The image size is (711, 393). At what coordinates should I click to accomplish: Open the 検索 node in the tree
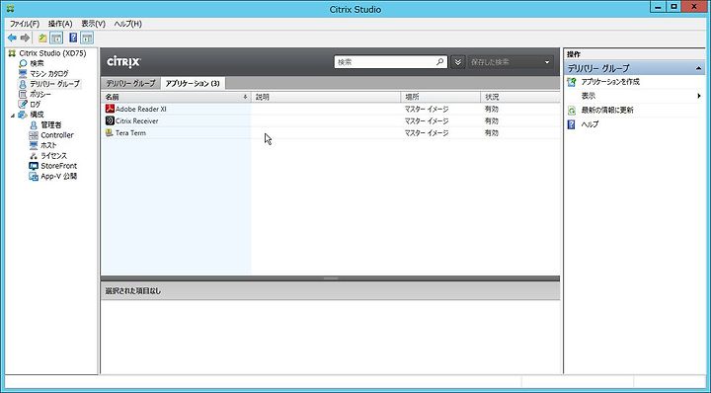(x=37, y=63)
